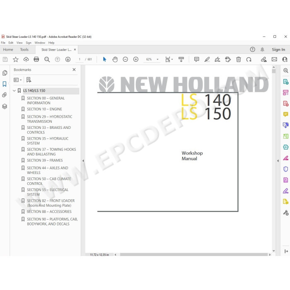This screenshot has width=290, height=290.
Task: Zoom out with minus icon
Action: coord(126,59)
